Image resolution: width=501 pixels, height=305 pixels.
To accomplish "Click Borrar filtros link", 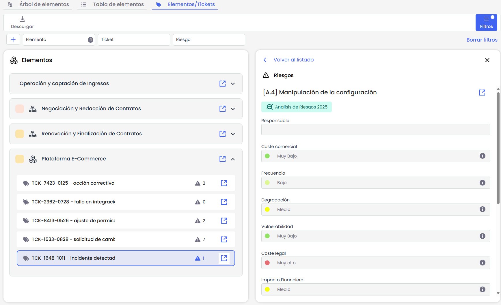I will (x=482, y=40).
